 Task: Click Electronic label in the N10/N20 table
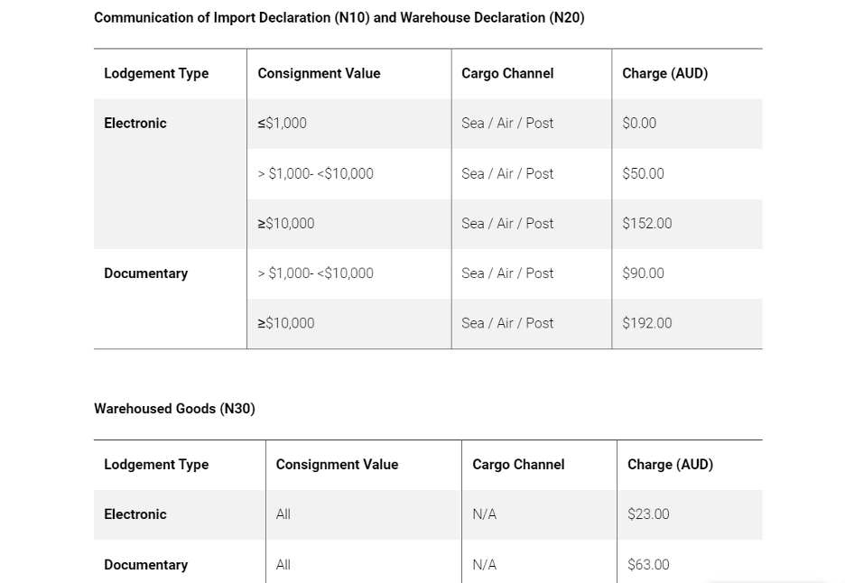click(x=135, y=124)
